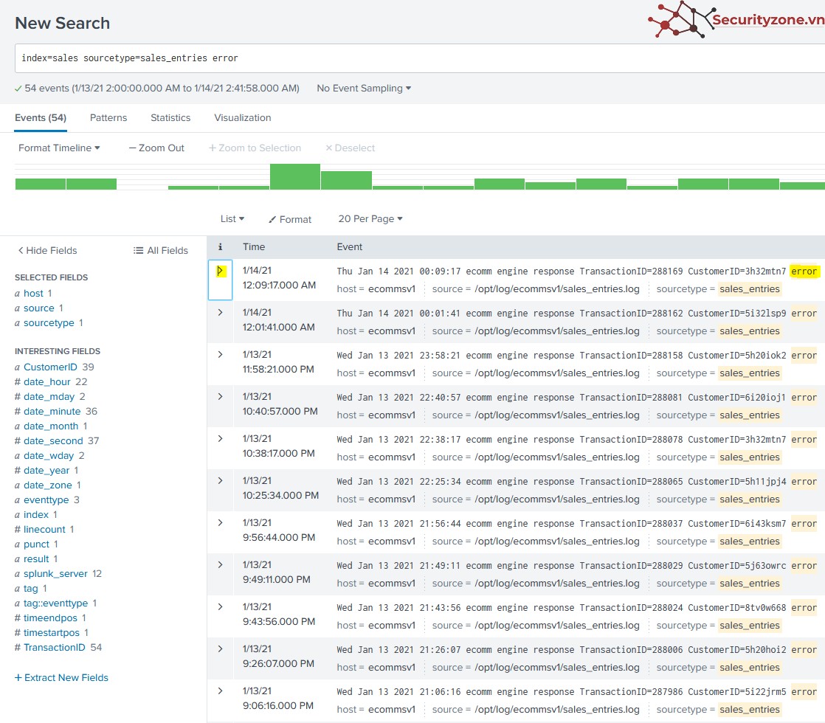Click sales_entries sourcetype value in 11:58:21 PM event
The height and width of the screenshot is (723, 825).
click(x=750, y=373)
